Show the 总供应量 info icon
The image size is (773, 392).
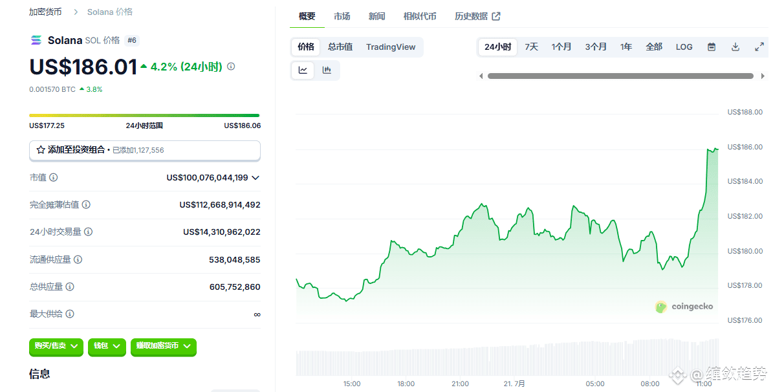(x=70, y=287)
